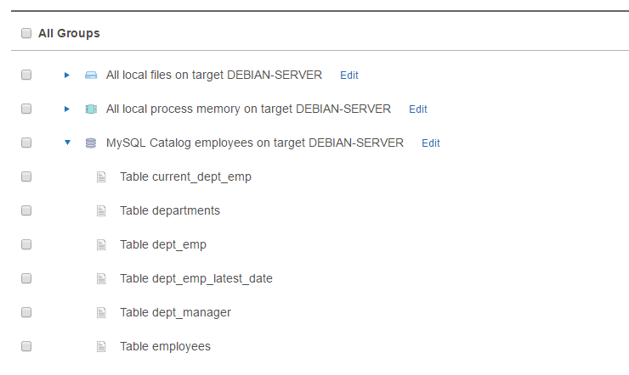
Task: Select Table departments tree item
Action: click(169, 210)
